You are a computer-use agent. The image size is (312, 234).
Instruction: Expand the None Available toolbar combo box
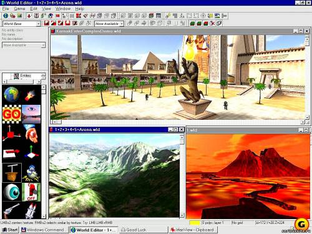click(109, 24)
